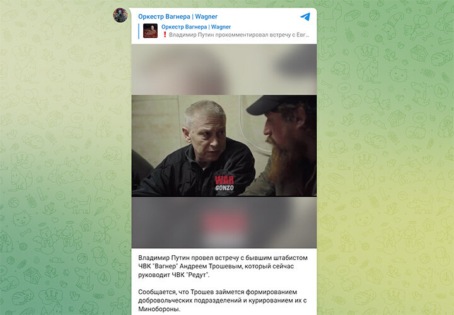
Task: Open the main video frame showing two men
Action: click(224, 146)
